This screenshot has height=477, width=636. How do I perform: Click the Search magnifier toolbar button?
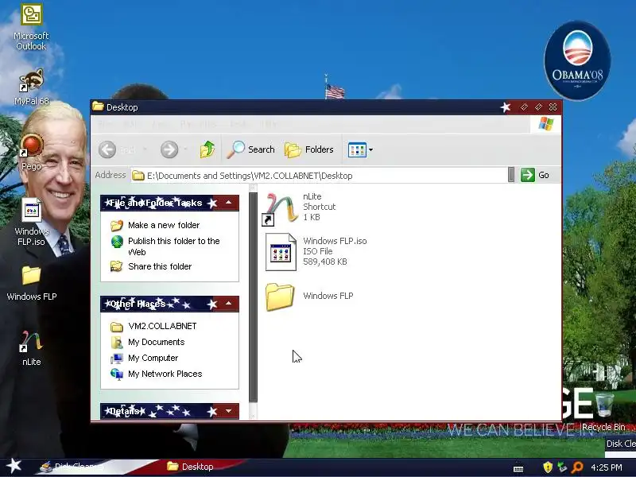coord(250,149)
